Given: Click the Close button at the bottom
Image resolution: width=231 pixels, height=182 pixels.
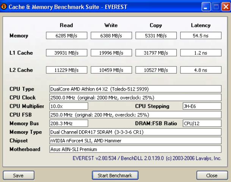Looking at the screenshot, I should [212, 175].
